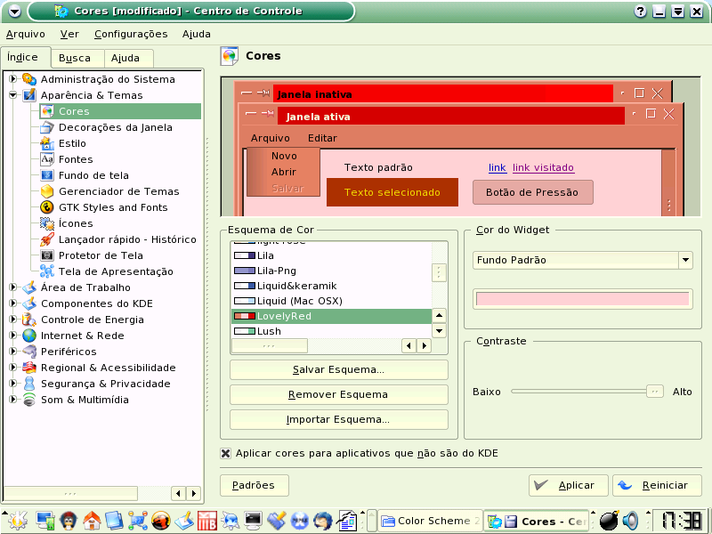Click the Tela de Apresentação icon
The height and width of the screenshot is (534, 712).
[47, 271]
